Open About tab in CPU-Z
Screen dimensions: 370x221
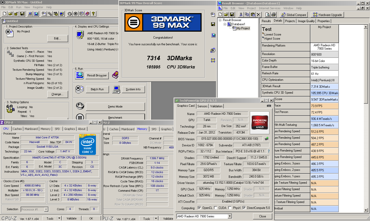(x=82, y=129)
